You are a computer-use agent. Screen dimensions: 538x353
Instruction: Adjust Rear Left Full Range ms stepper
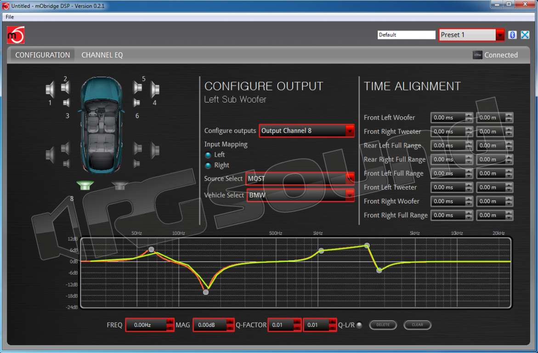click(x=469, y=146)
